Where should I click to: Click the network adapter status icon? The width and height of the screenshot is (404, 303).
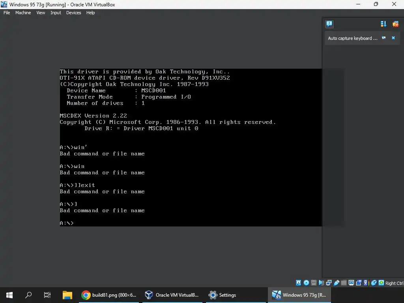(329, 282)
